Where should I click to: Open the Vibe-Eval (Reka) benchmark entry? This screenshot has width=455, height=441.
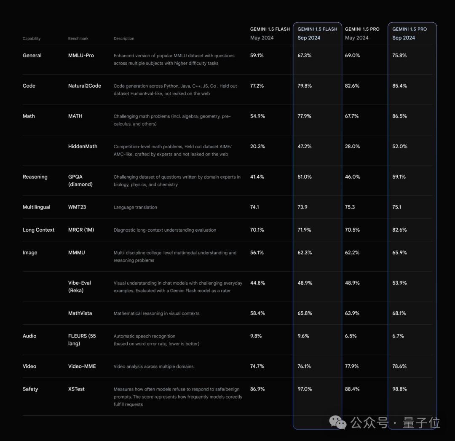(x=80, y=287)
